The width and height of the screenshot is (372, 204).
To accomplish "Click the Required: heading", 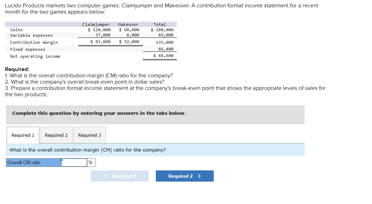I will coord(17,69).
